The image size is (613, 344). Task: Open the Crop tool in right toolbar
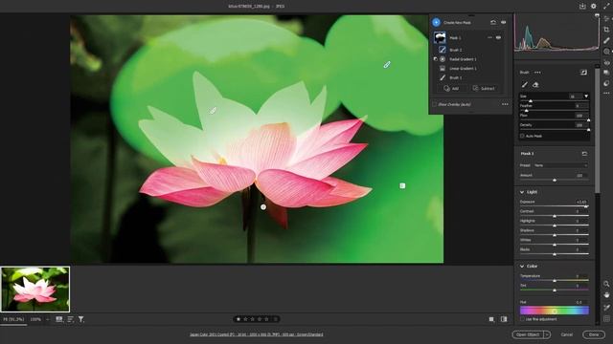coord(606,30)
